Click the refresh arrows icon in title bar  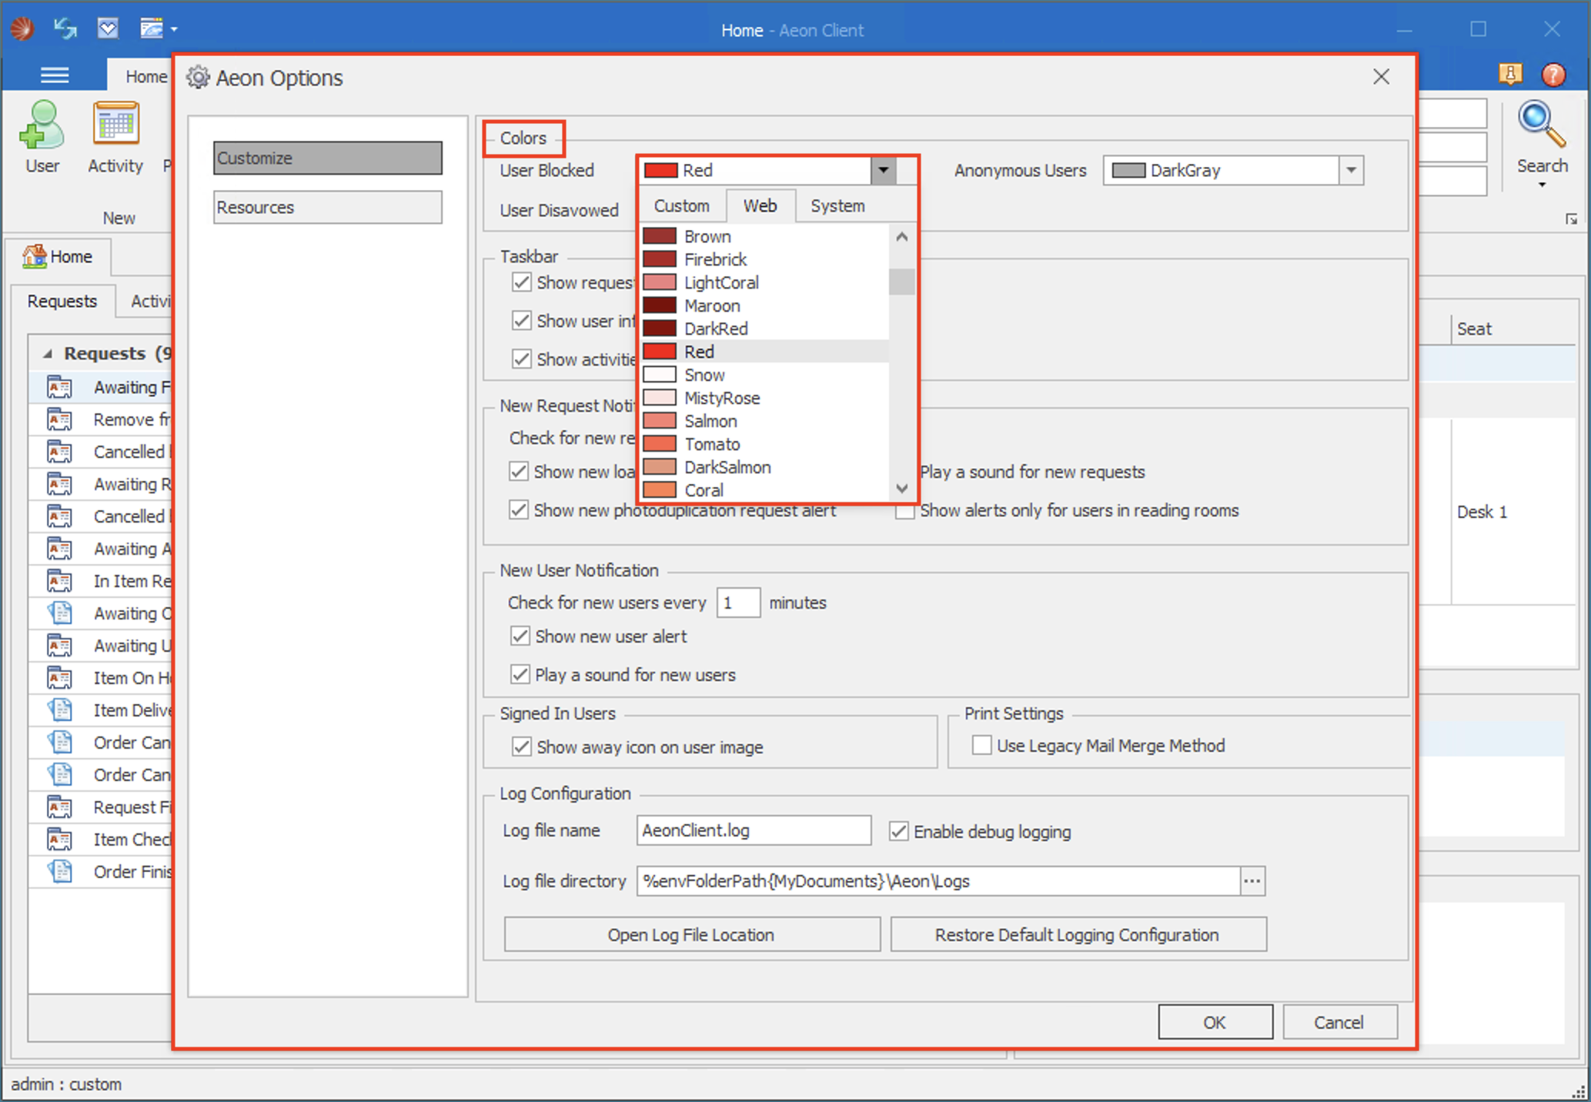65,29
